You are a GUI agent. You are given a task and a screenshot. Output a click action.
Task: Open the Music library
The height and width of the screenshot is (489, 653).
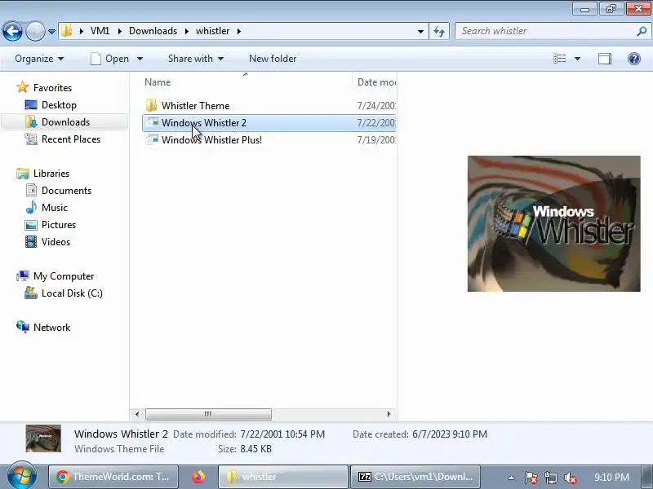point(54,208)
